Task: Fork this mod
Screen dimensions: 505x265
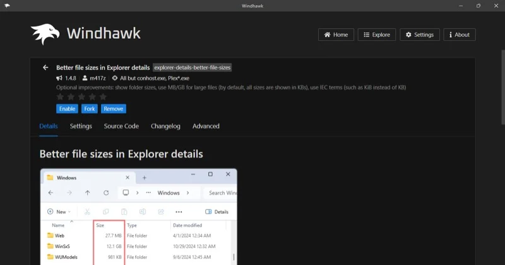Action: click(90, 109)
